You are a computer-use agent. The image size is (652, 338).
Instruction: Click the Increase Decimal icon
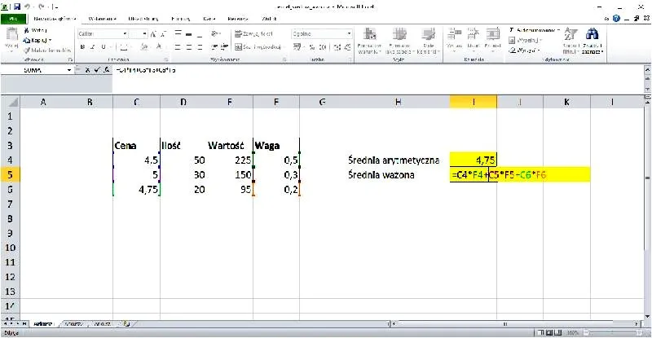(337, 47)
